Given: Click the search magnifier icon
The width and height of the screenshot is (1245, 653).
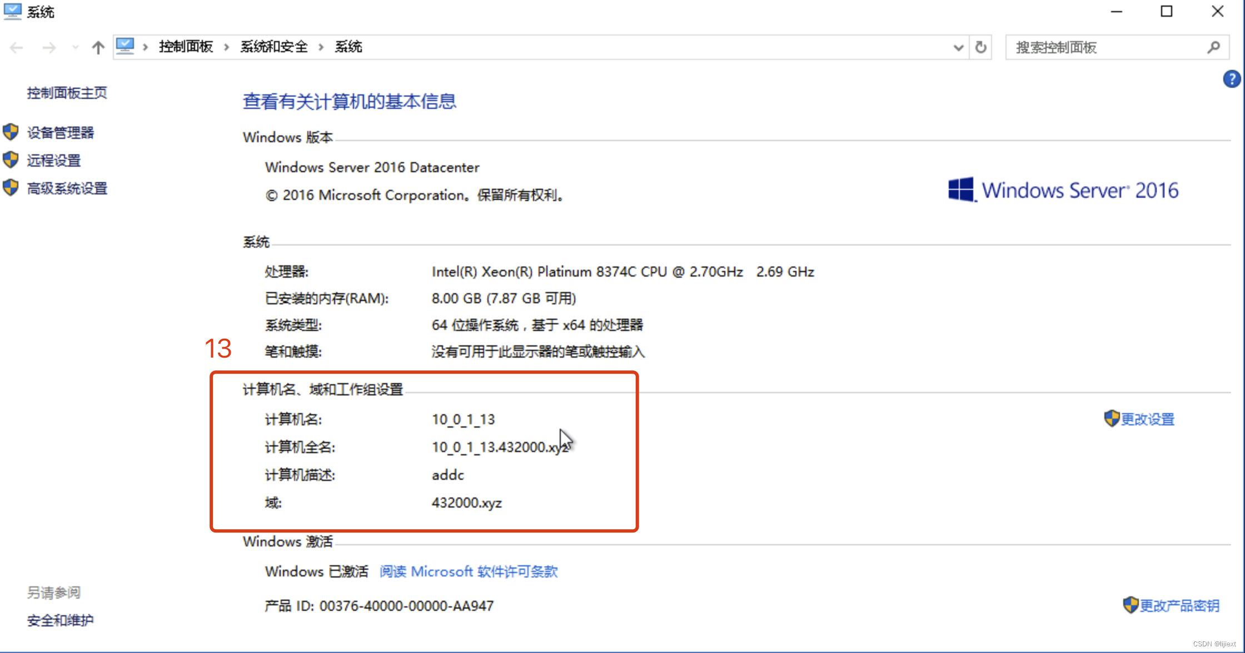Looking at the screenshot, I should click(1214, 48).
